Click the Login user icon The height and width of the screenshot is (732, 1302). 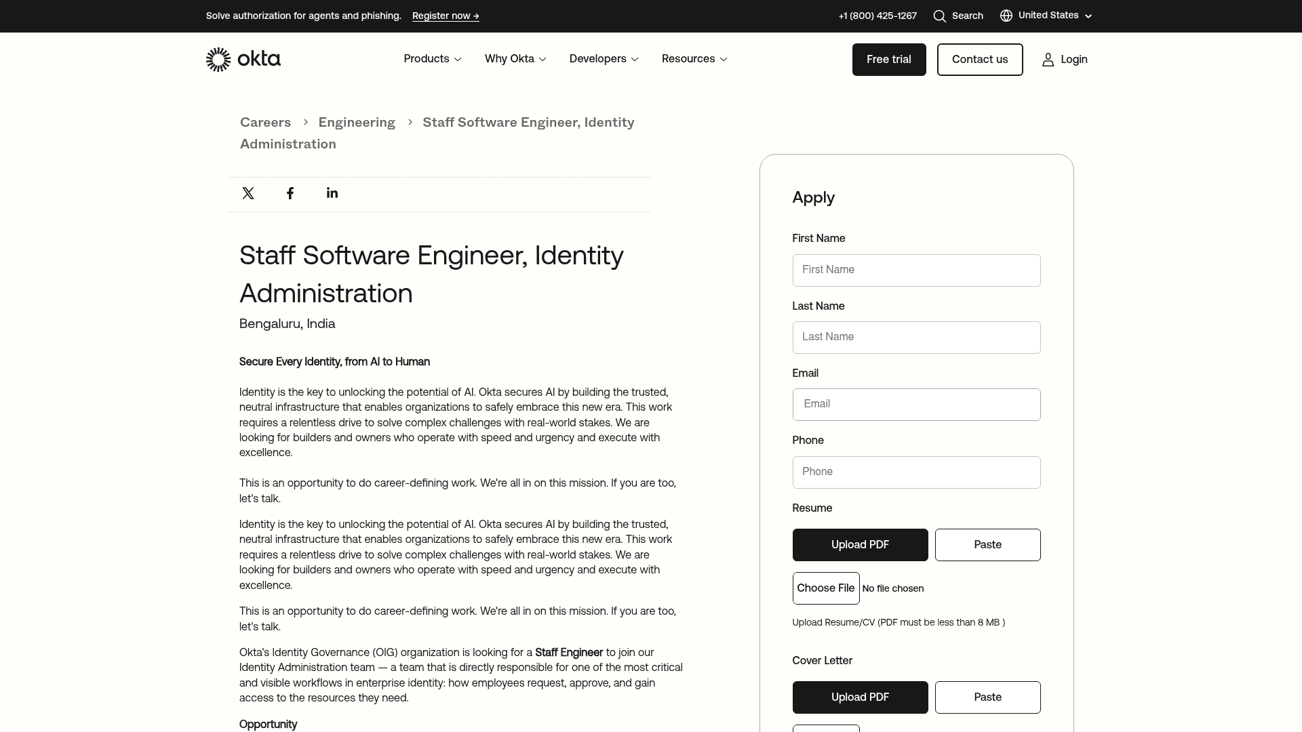coord(1048,60)
